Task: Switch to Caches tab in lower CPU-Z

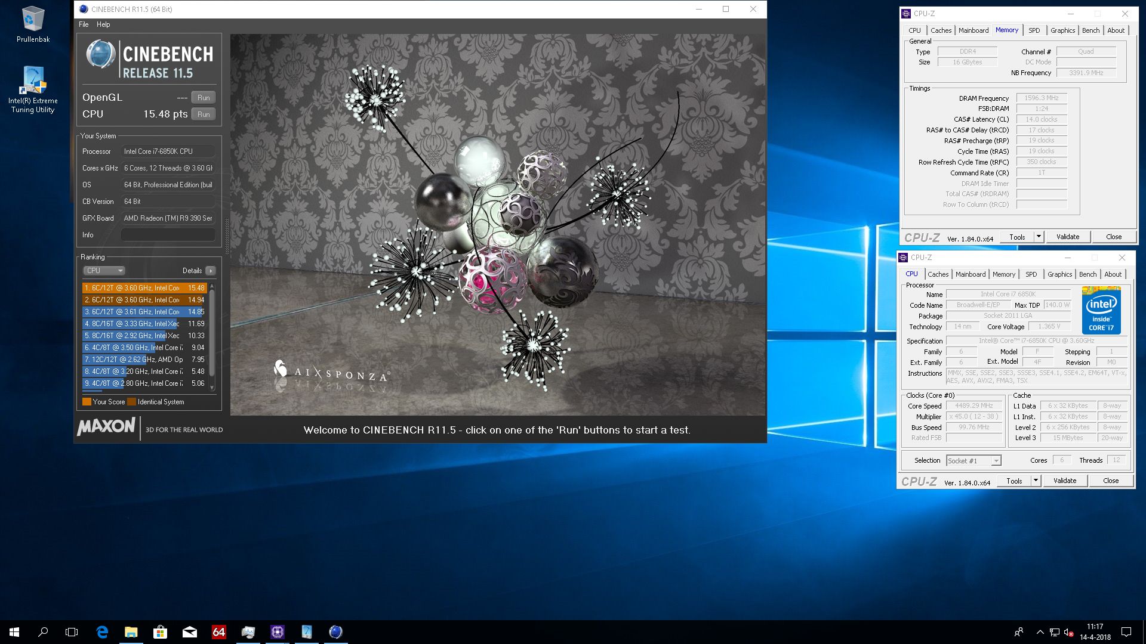Action: 938,274
